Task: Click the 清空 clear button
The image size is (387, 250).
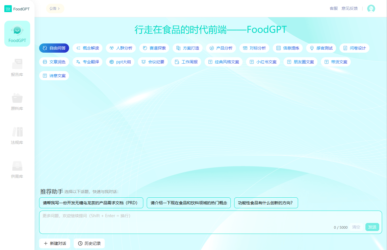Action: tap(356, 227)
